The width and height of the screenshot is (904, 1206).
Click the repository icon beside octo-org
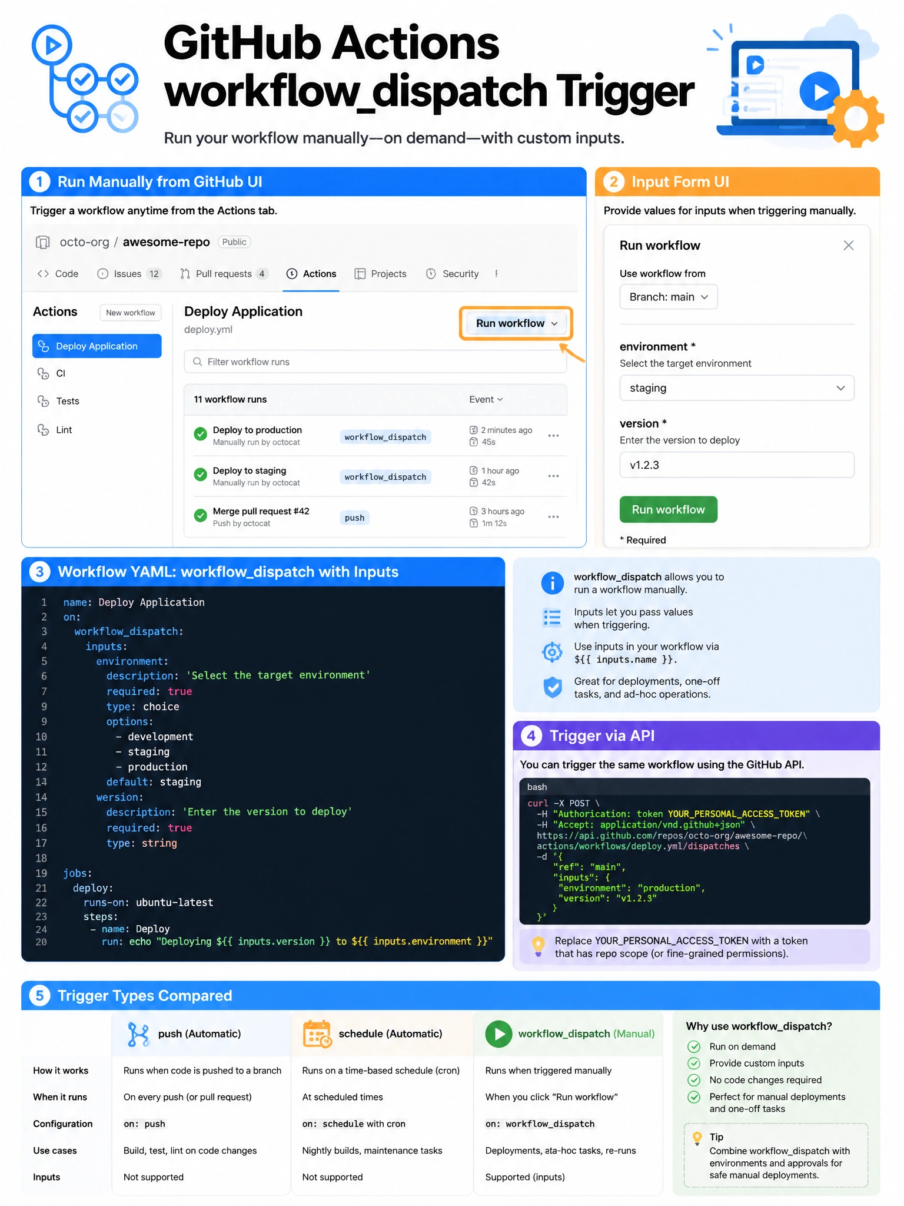(42, 242)
